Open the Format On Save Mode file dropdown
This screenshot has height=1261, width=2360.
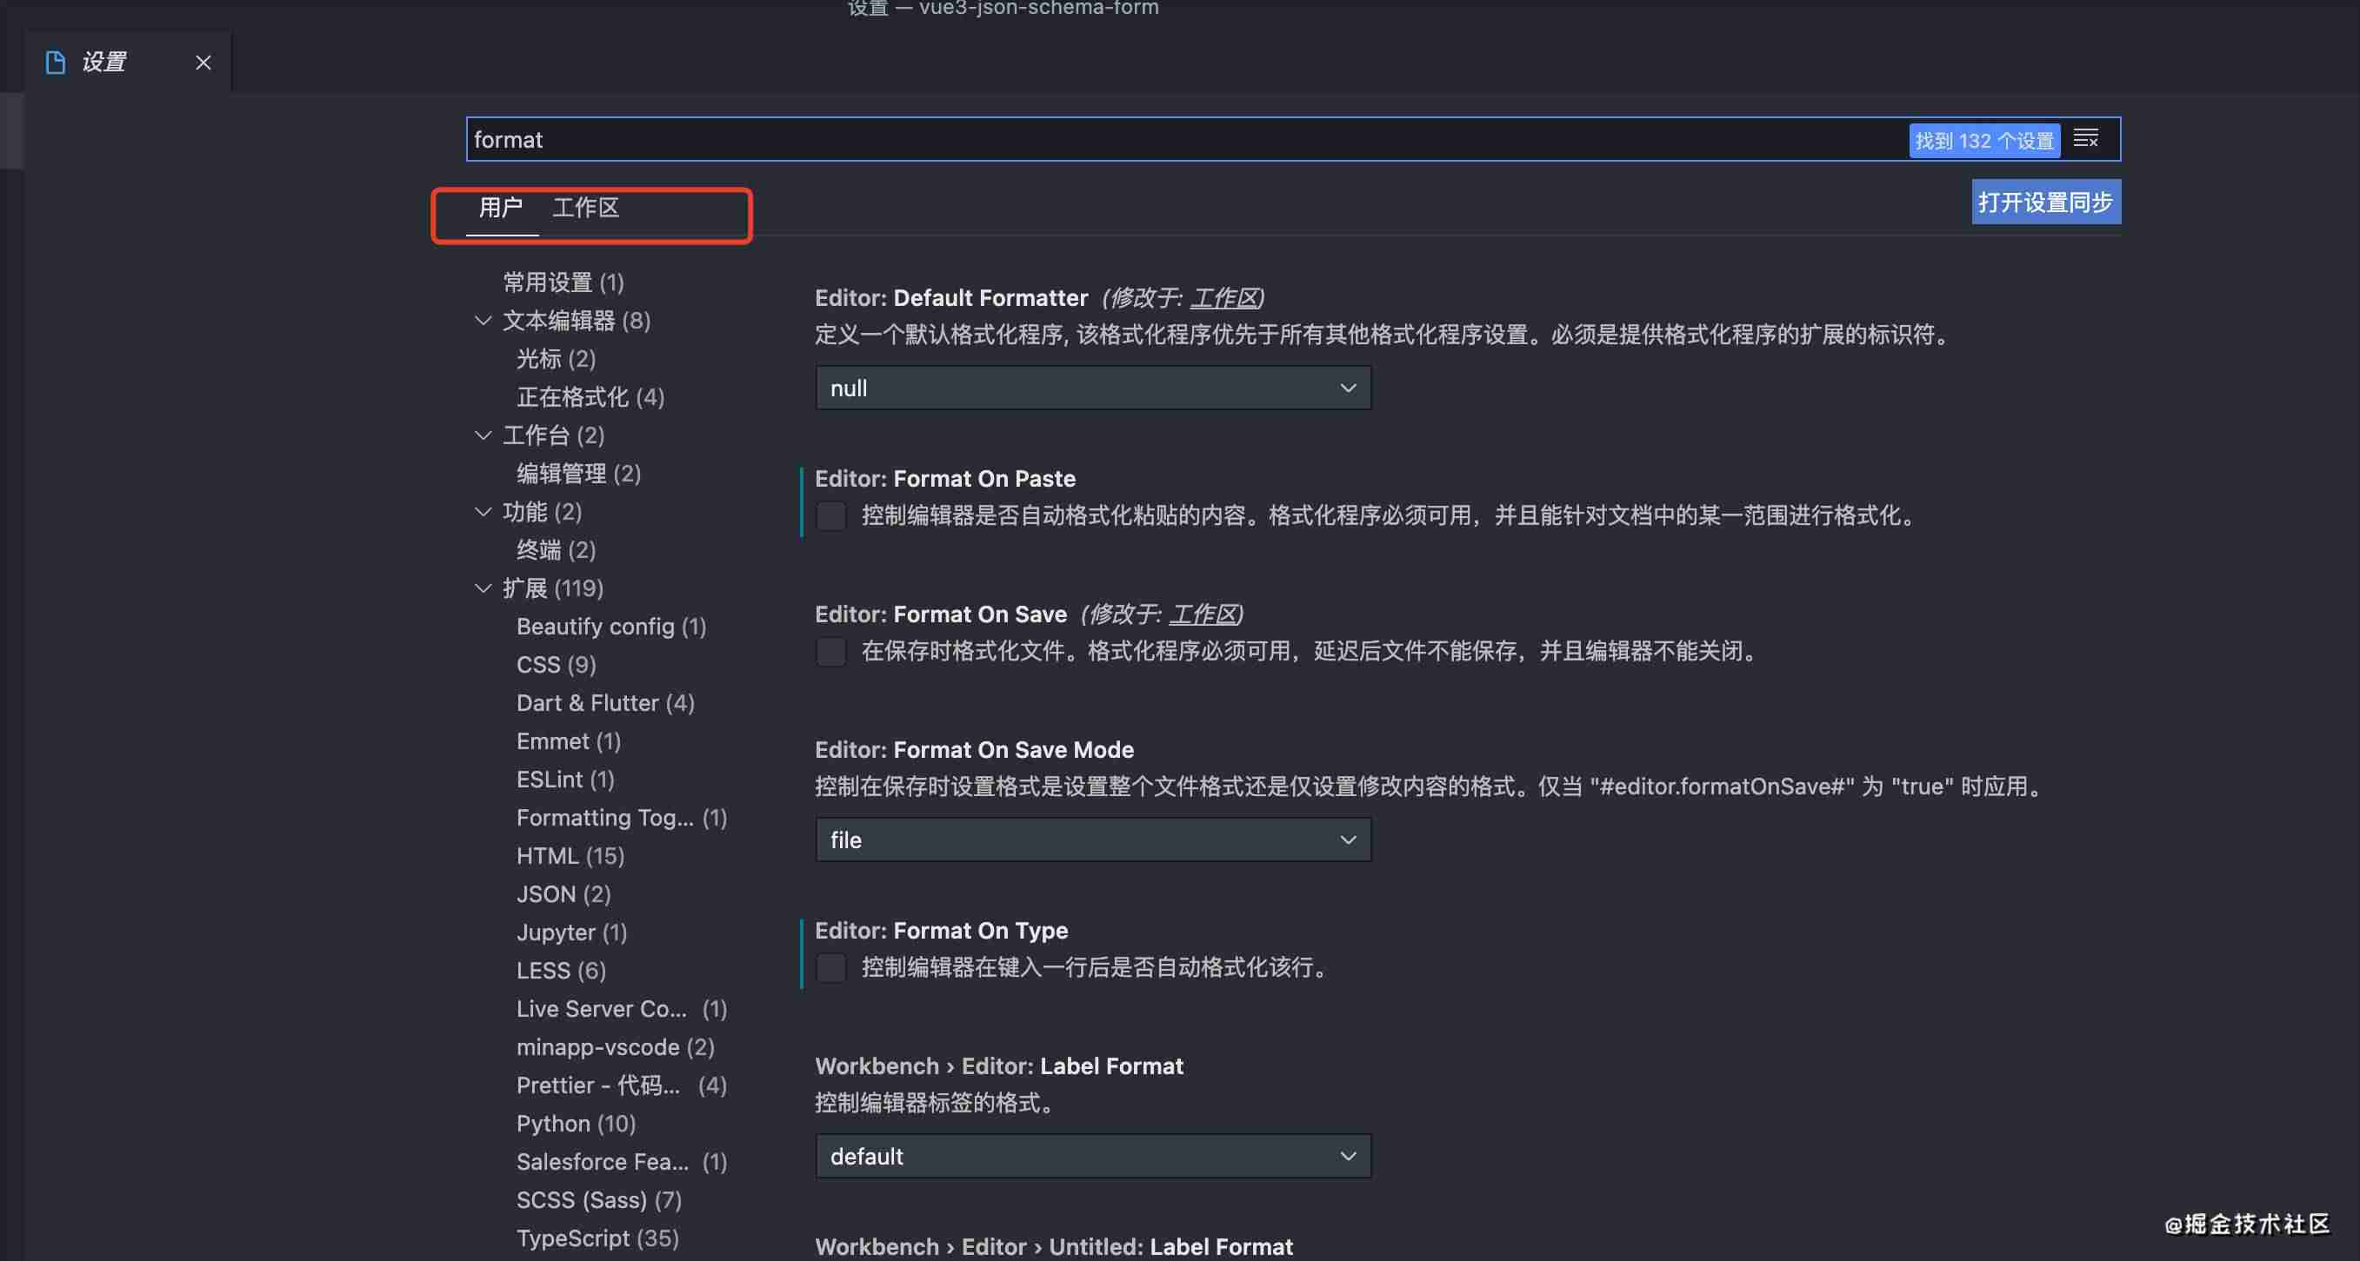click(1093, 840)
